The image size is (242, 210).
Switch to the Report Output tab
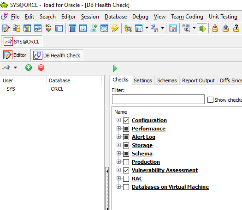coord(198,80)
